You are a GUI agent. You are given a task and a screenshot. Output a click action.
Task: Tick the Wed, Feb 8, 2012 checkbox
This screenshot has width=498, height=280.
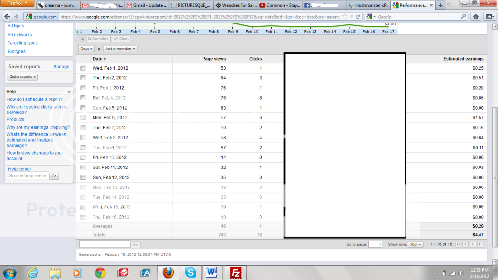tap(83, 138)
